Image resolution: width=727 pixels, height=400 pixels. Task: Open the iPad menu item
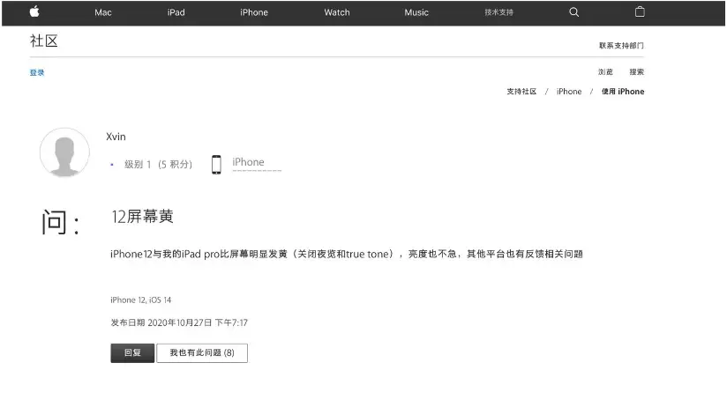pyautogui.click(x=176, y=12)
